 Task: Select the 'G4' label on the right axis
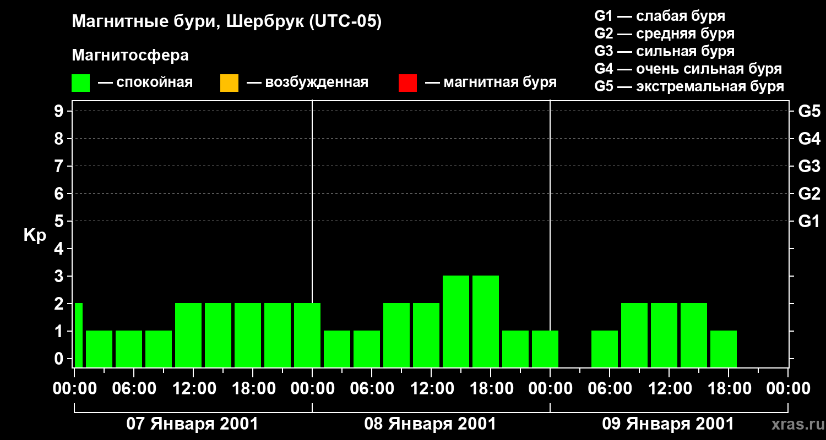[809, 139]
